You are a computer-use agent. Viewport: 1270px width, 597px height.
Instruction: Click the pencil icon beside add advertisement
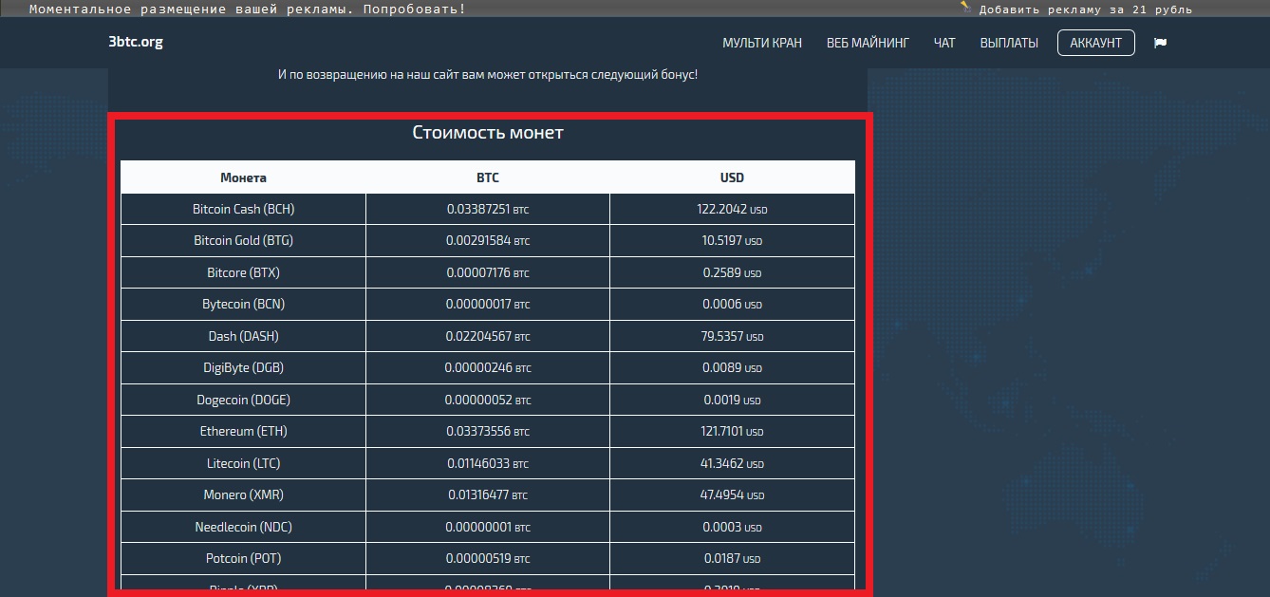coord(965,8)
